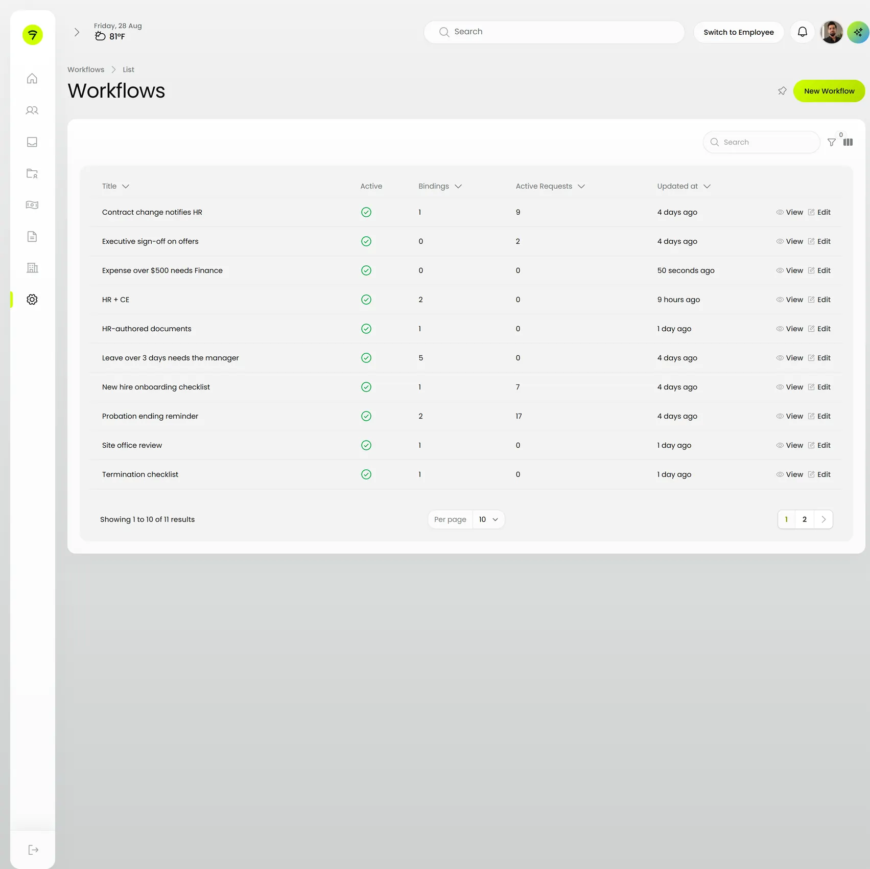Screen dimensions: 870x869
Task: Open the Per page dropdown
Action: 488,519
